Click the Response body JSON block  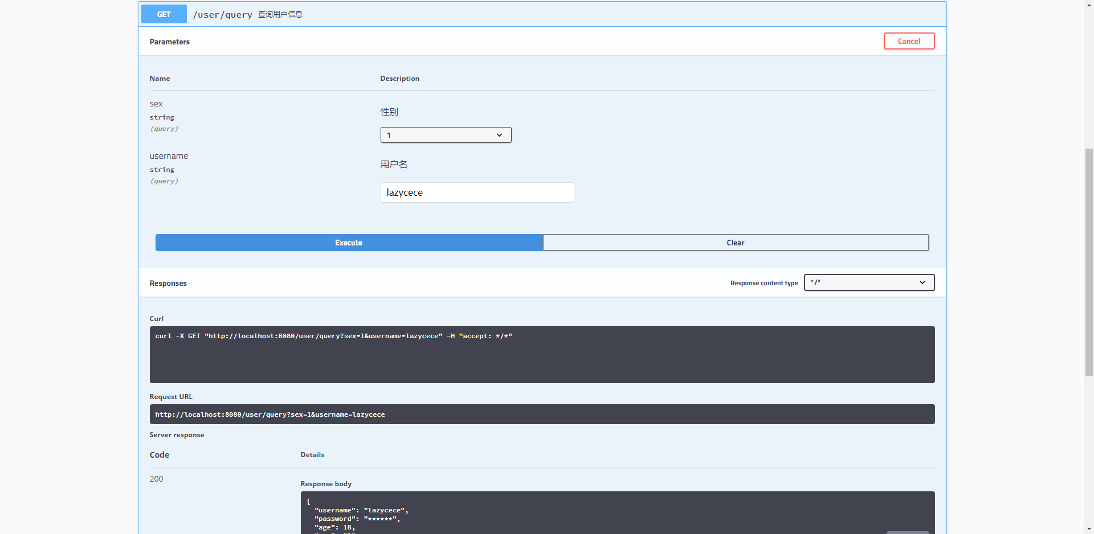tap(618, 512)
